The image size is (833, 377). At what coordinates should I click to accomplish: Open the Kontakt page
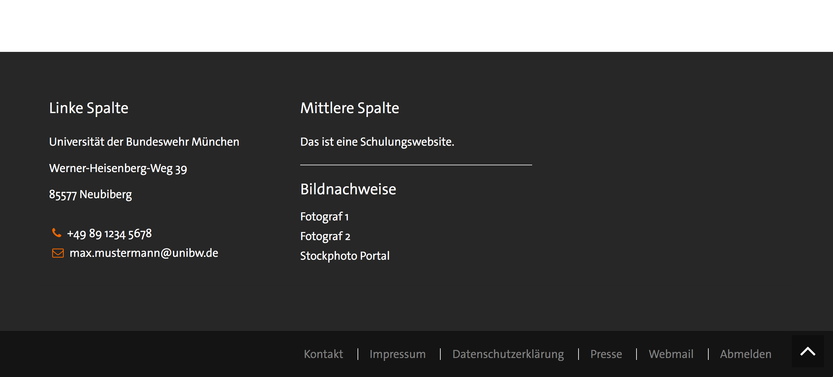point(323,354)
